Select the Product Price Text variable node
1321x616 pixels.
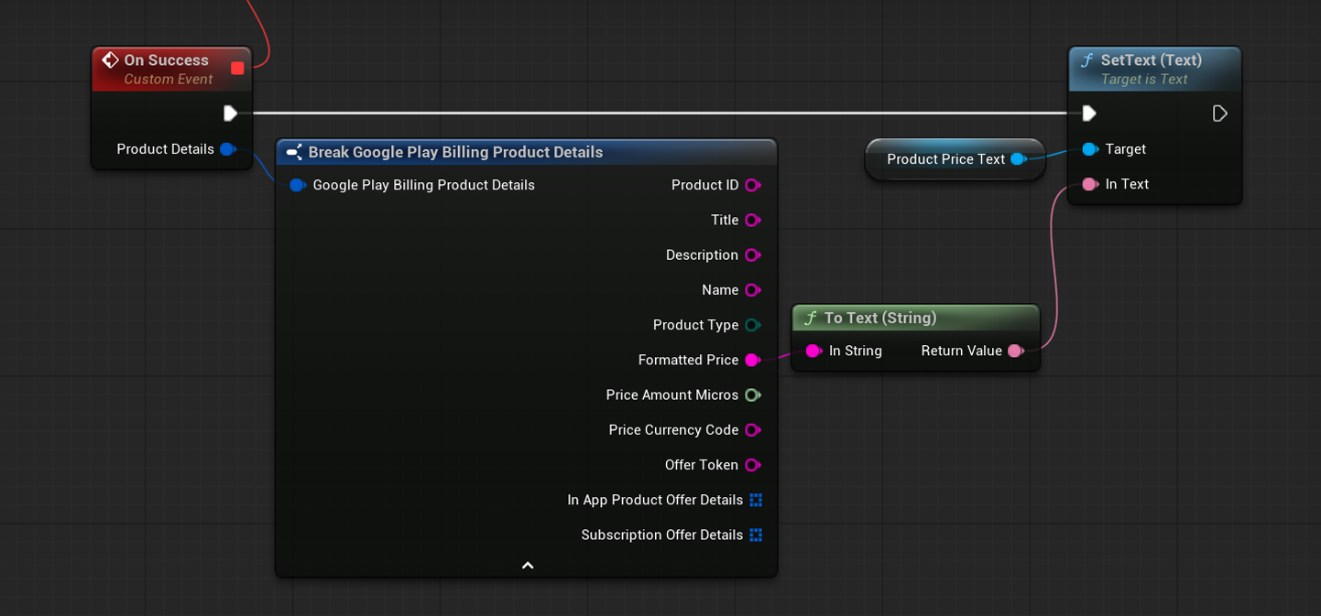tap(955, 159)
